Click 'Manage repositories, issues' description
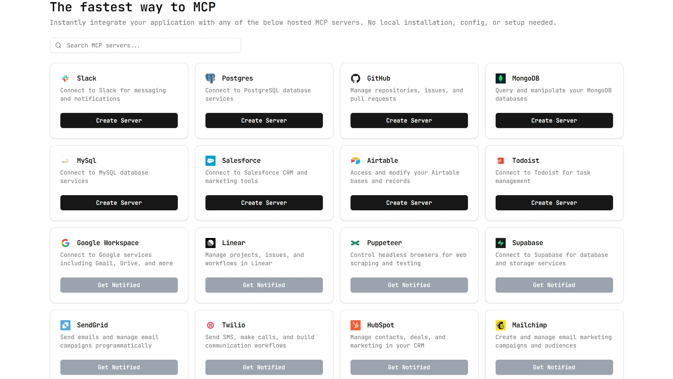 [x=407, y=94]
